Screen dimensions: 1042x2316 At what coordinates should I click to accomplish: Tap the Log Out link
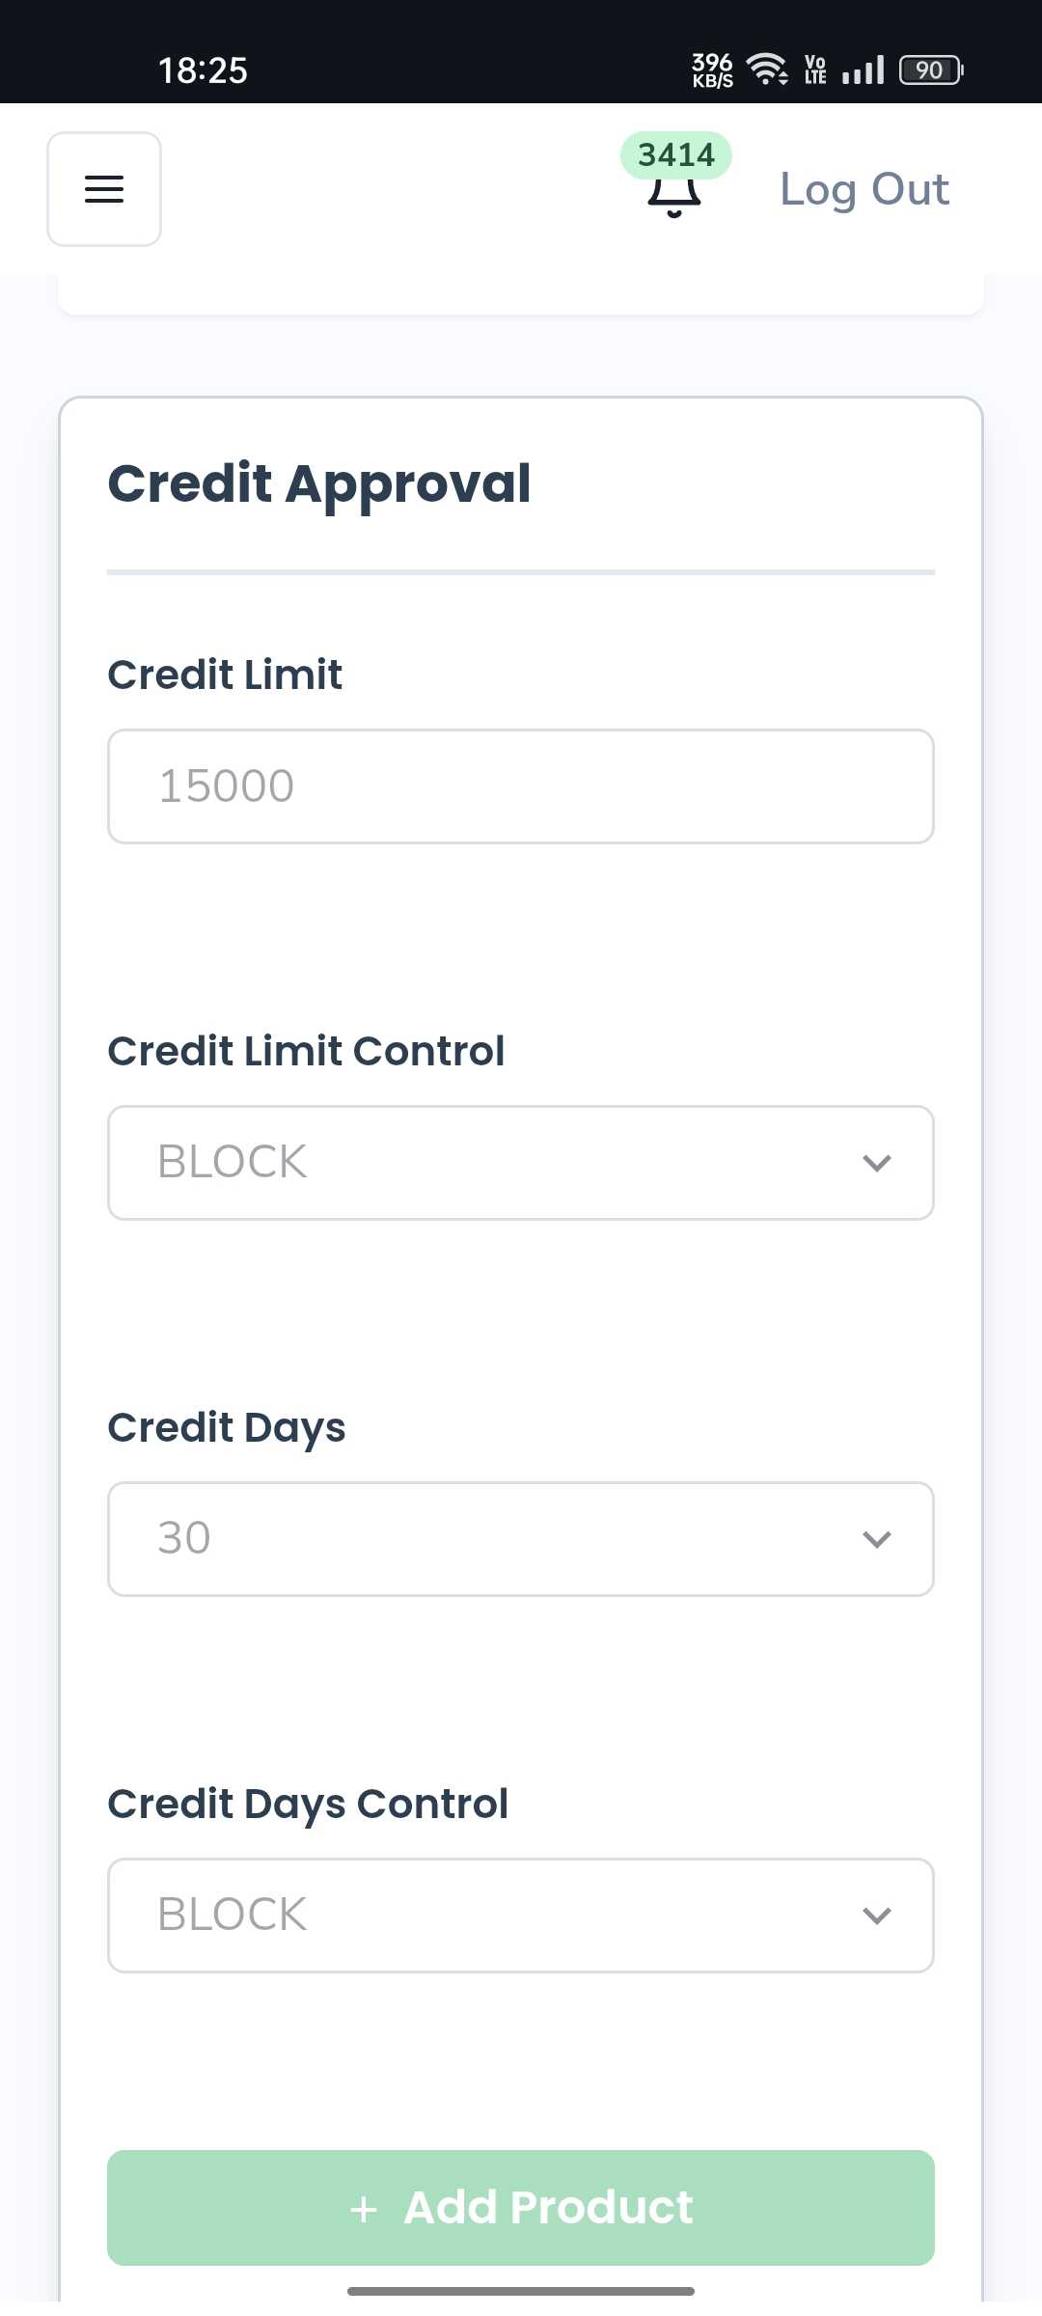pyautogui.click(x=864, y=189)
